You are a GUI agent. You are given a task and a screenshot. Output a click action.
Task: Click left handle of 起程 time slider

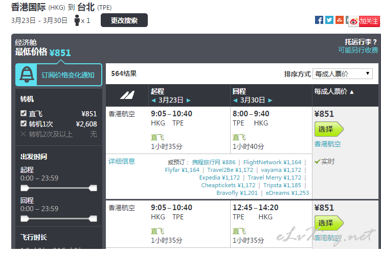(x=25, y=188)
